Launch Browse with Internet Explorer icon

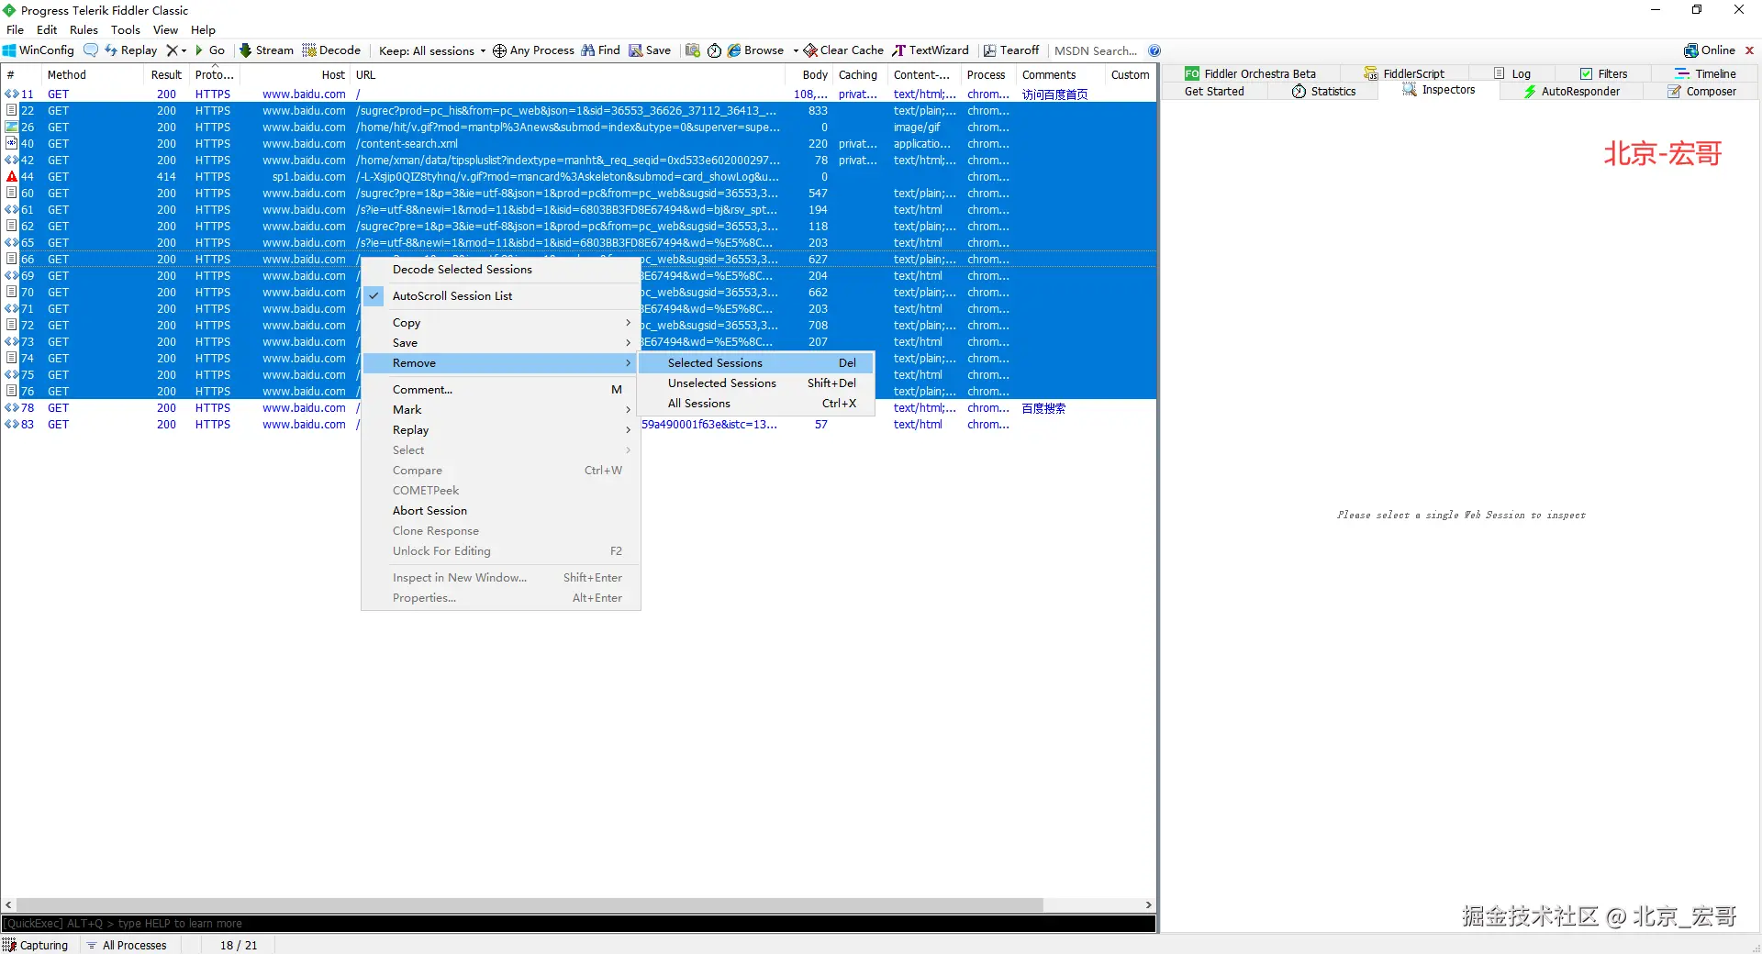[x=755, y=50]
